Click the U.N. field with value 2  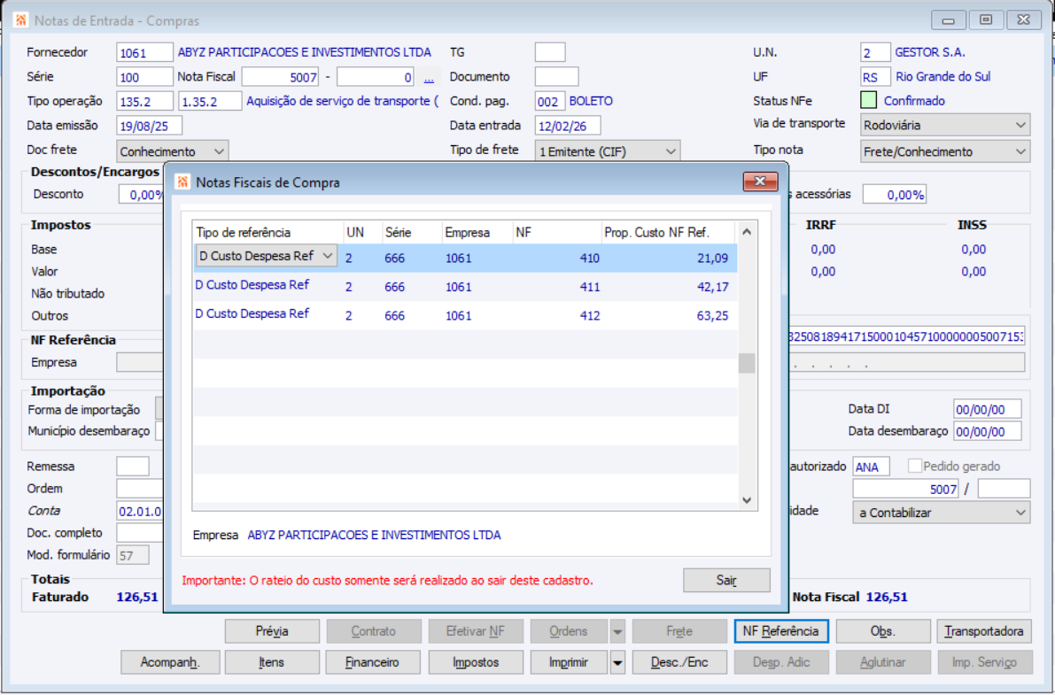pos(875,52)
